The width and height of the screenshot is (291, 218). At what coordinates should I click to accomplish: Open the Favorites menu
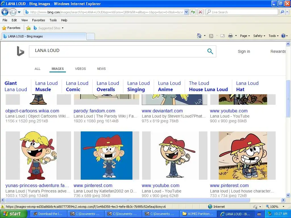coord(38,20)
